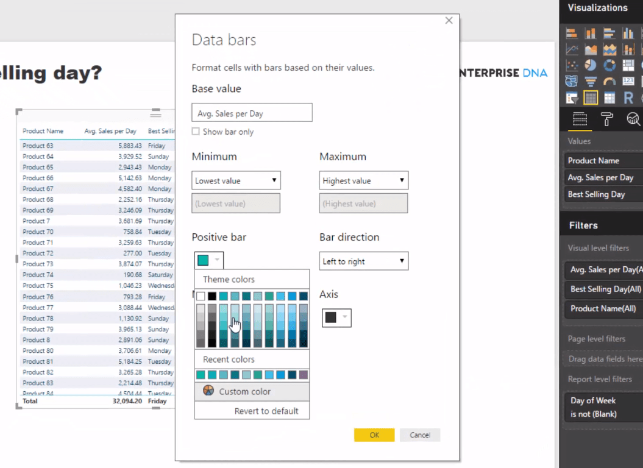
Task: Select the Product 77 row
Action: (x=97, y=308)
